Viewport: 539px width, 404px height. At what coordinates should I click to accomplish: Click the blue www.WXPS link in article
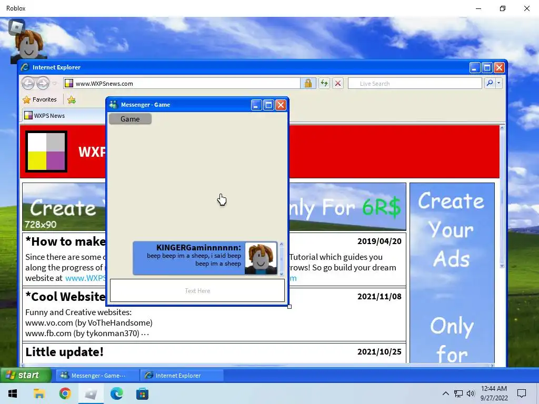click(86, 278)
